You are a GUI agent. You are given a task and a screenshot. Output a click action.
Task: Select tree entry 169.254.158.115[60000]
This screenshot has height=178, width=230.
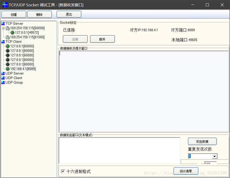coord(27,28)
